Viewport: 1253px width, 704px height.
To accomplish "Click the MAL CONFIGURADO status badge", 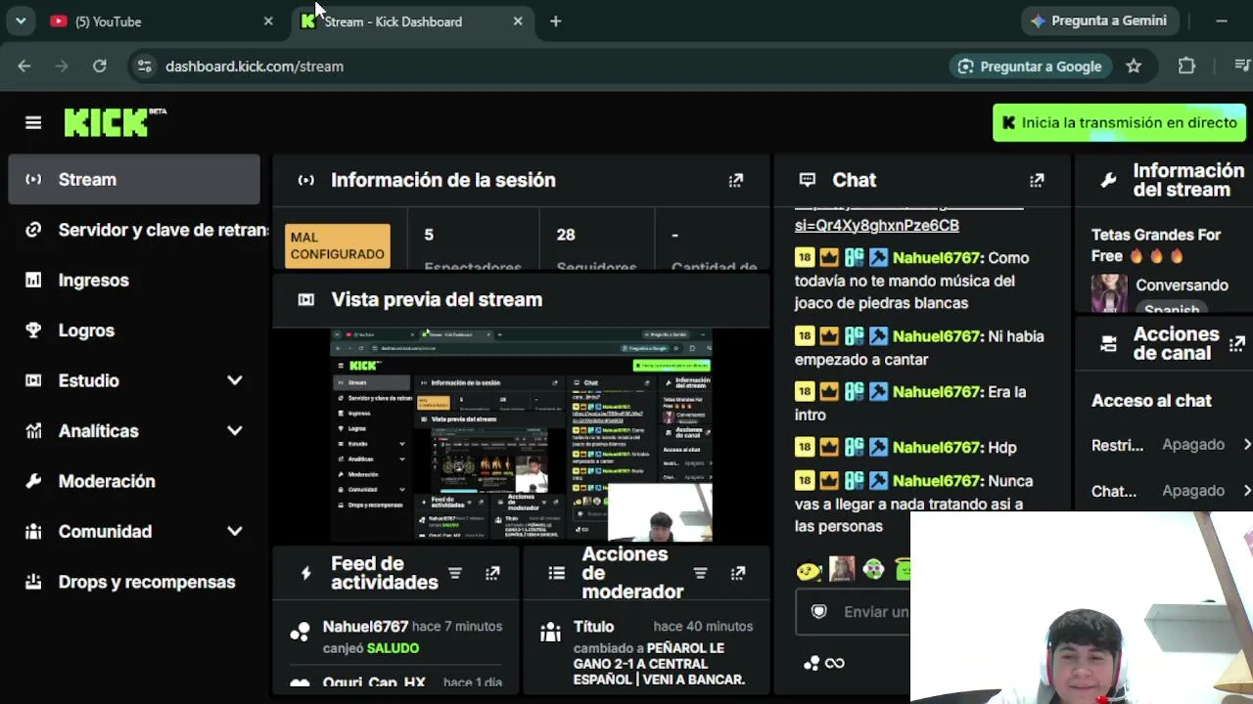I will point(338,245).
